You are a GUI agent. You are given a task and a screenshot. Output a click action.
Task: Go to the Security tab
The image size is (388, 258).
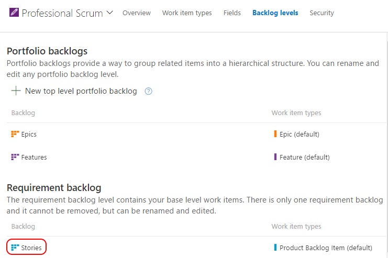(x=322, y=13)
